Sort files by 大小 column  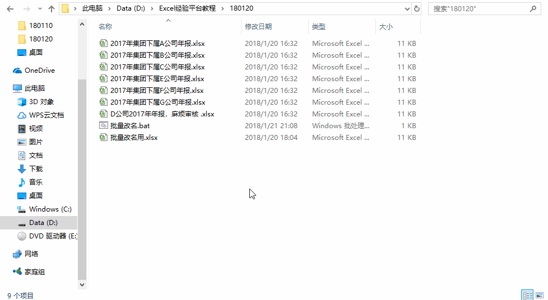pos(386,26)
